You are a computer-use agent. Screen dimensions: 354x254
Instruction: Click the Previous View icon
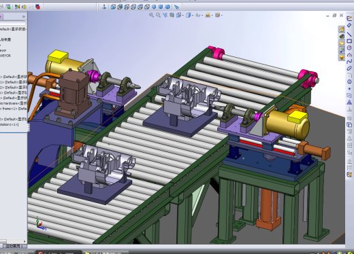165,15
